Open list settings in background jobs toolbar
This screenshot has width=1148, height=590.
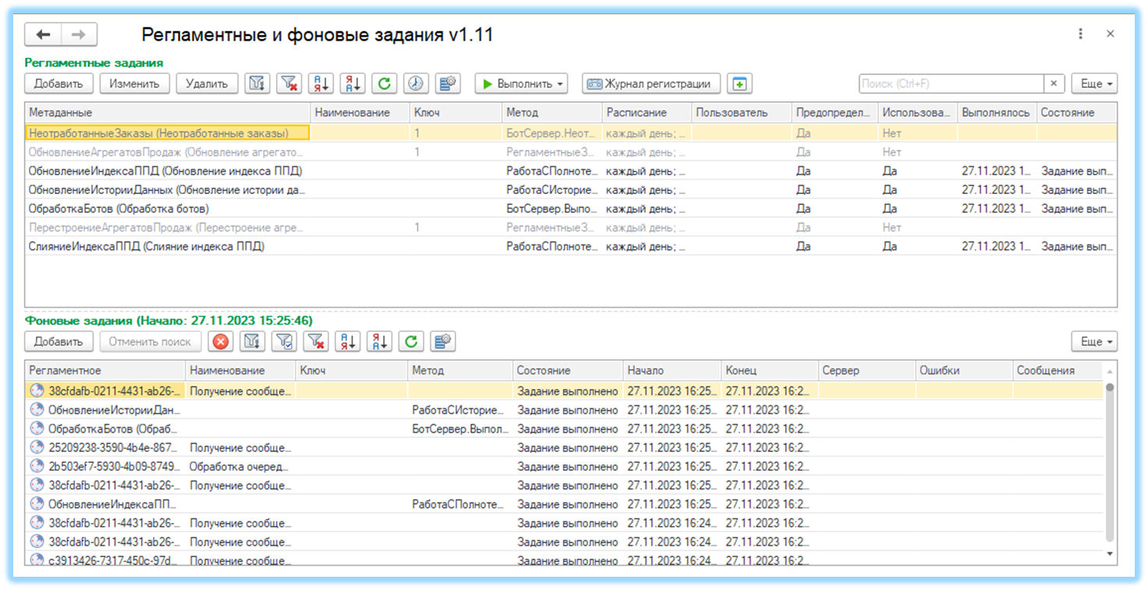click(443, 341)
